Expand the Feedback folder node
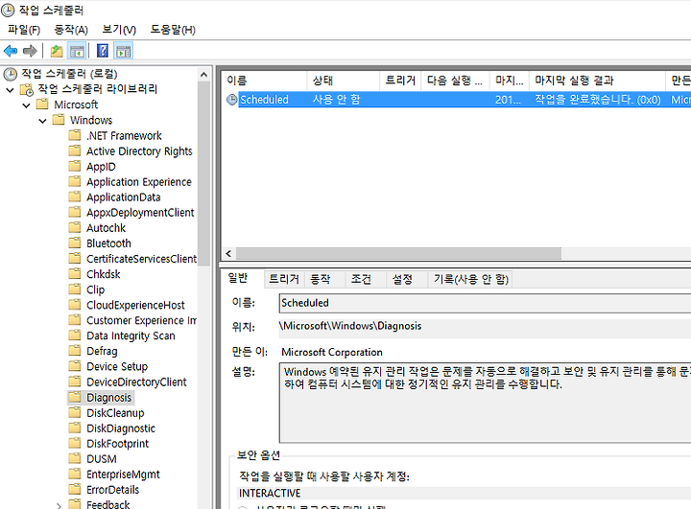691x509 pixels. point(59,505)
